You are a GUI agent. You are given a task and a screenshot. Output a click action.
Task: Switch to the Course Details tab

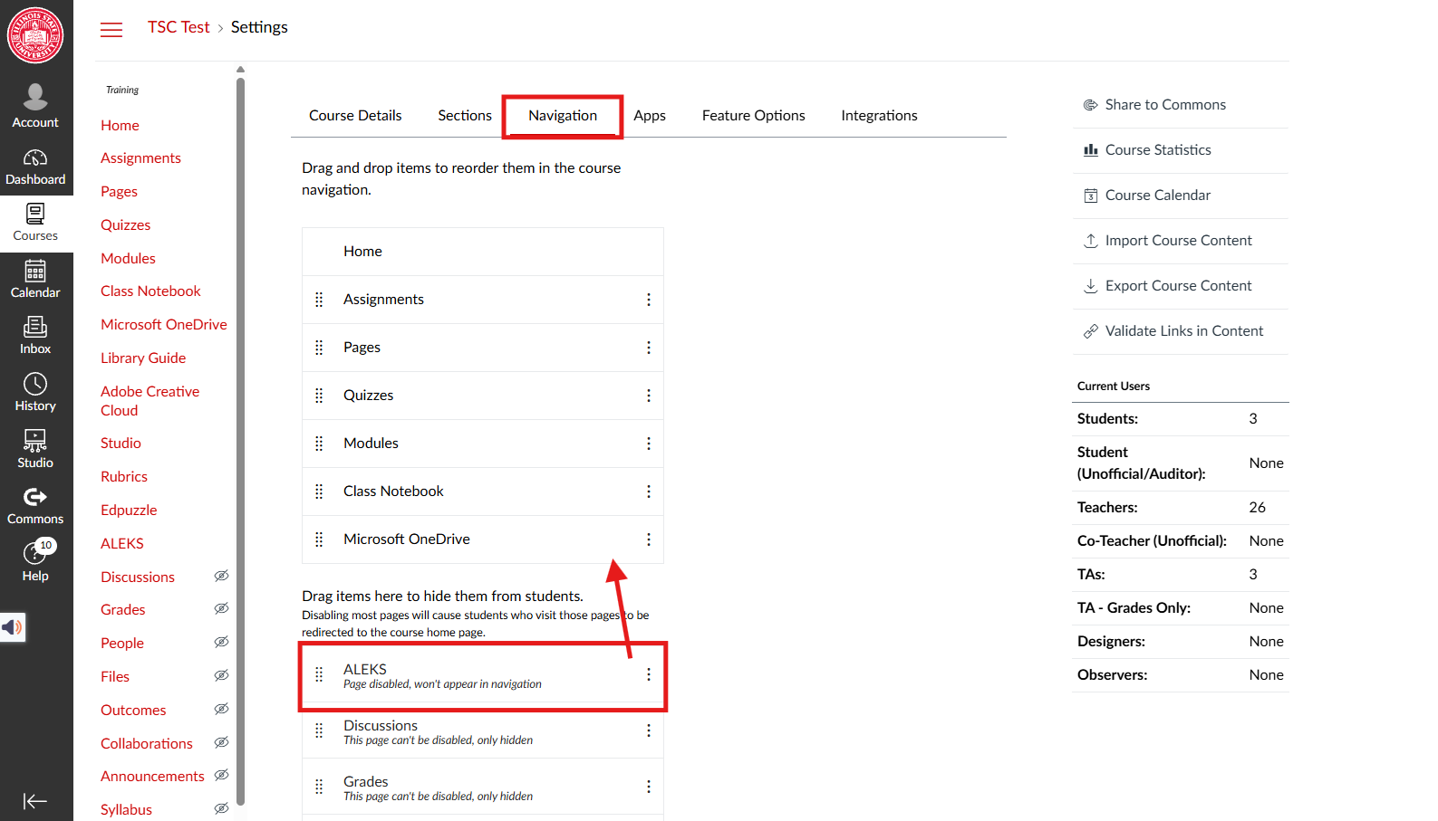pos(355,116)
